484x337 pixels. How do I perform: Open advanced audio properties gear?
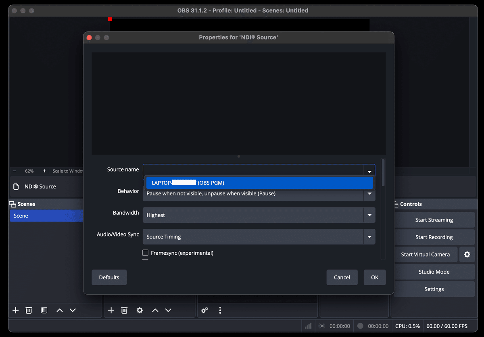204,310
